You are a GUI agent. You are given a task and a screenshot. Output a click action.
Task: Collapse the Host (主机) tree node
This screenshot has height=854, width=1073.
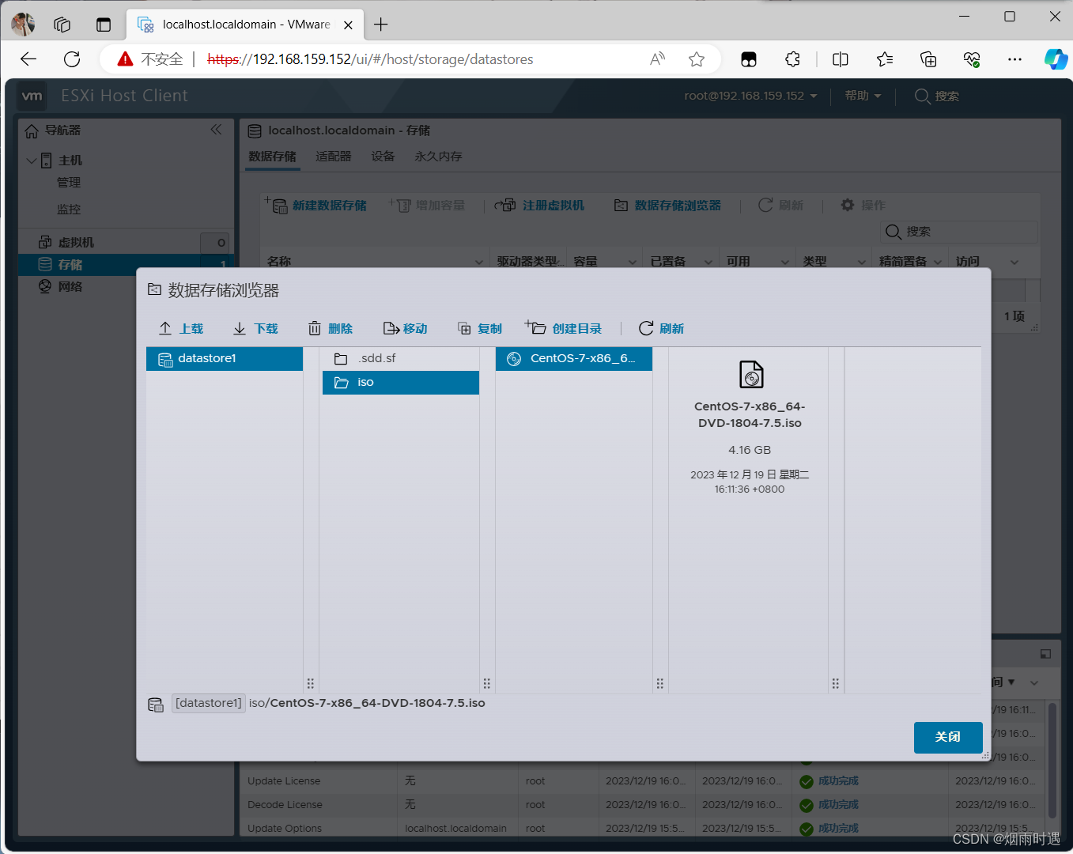(32, 161)
